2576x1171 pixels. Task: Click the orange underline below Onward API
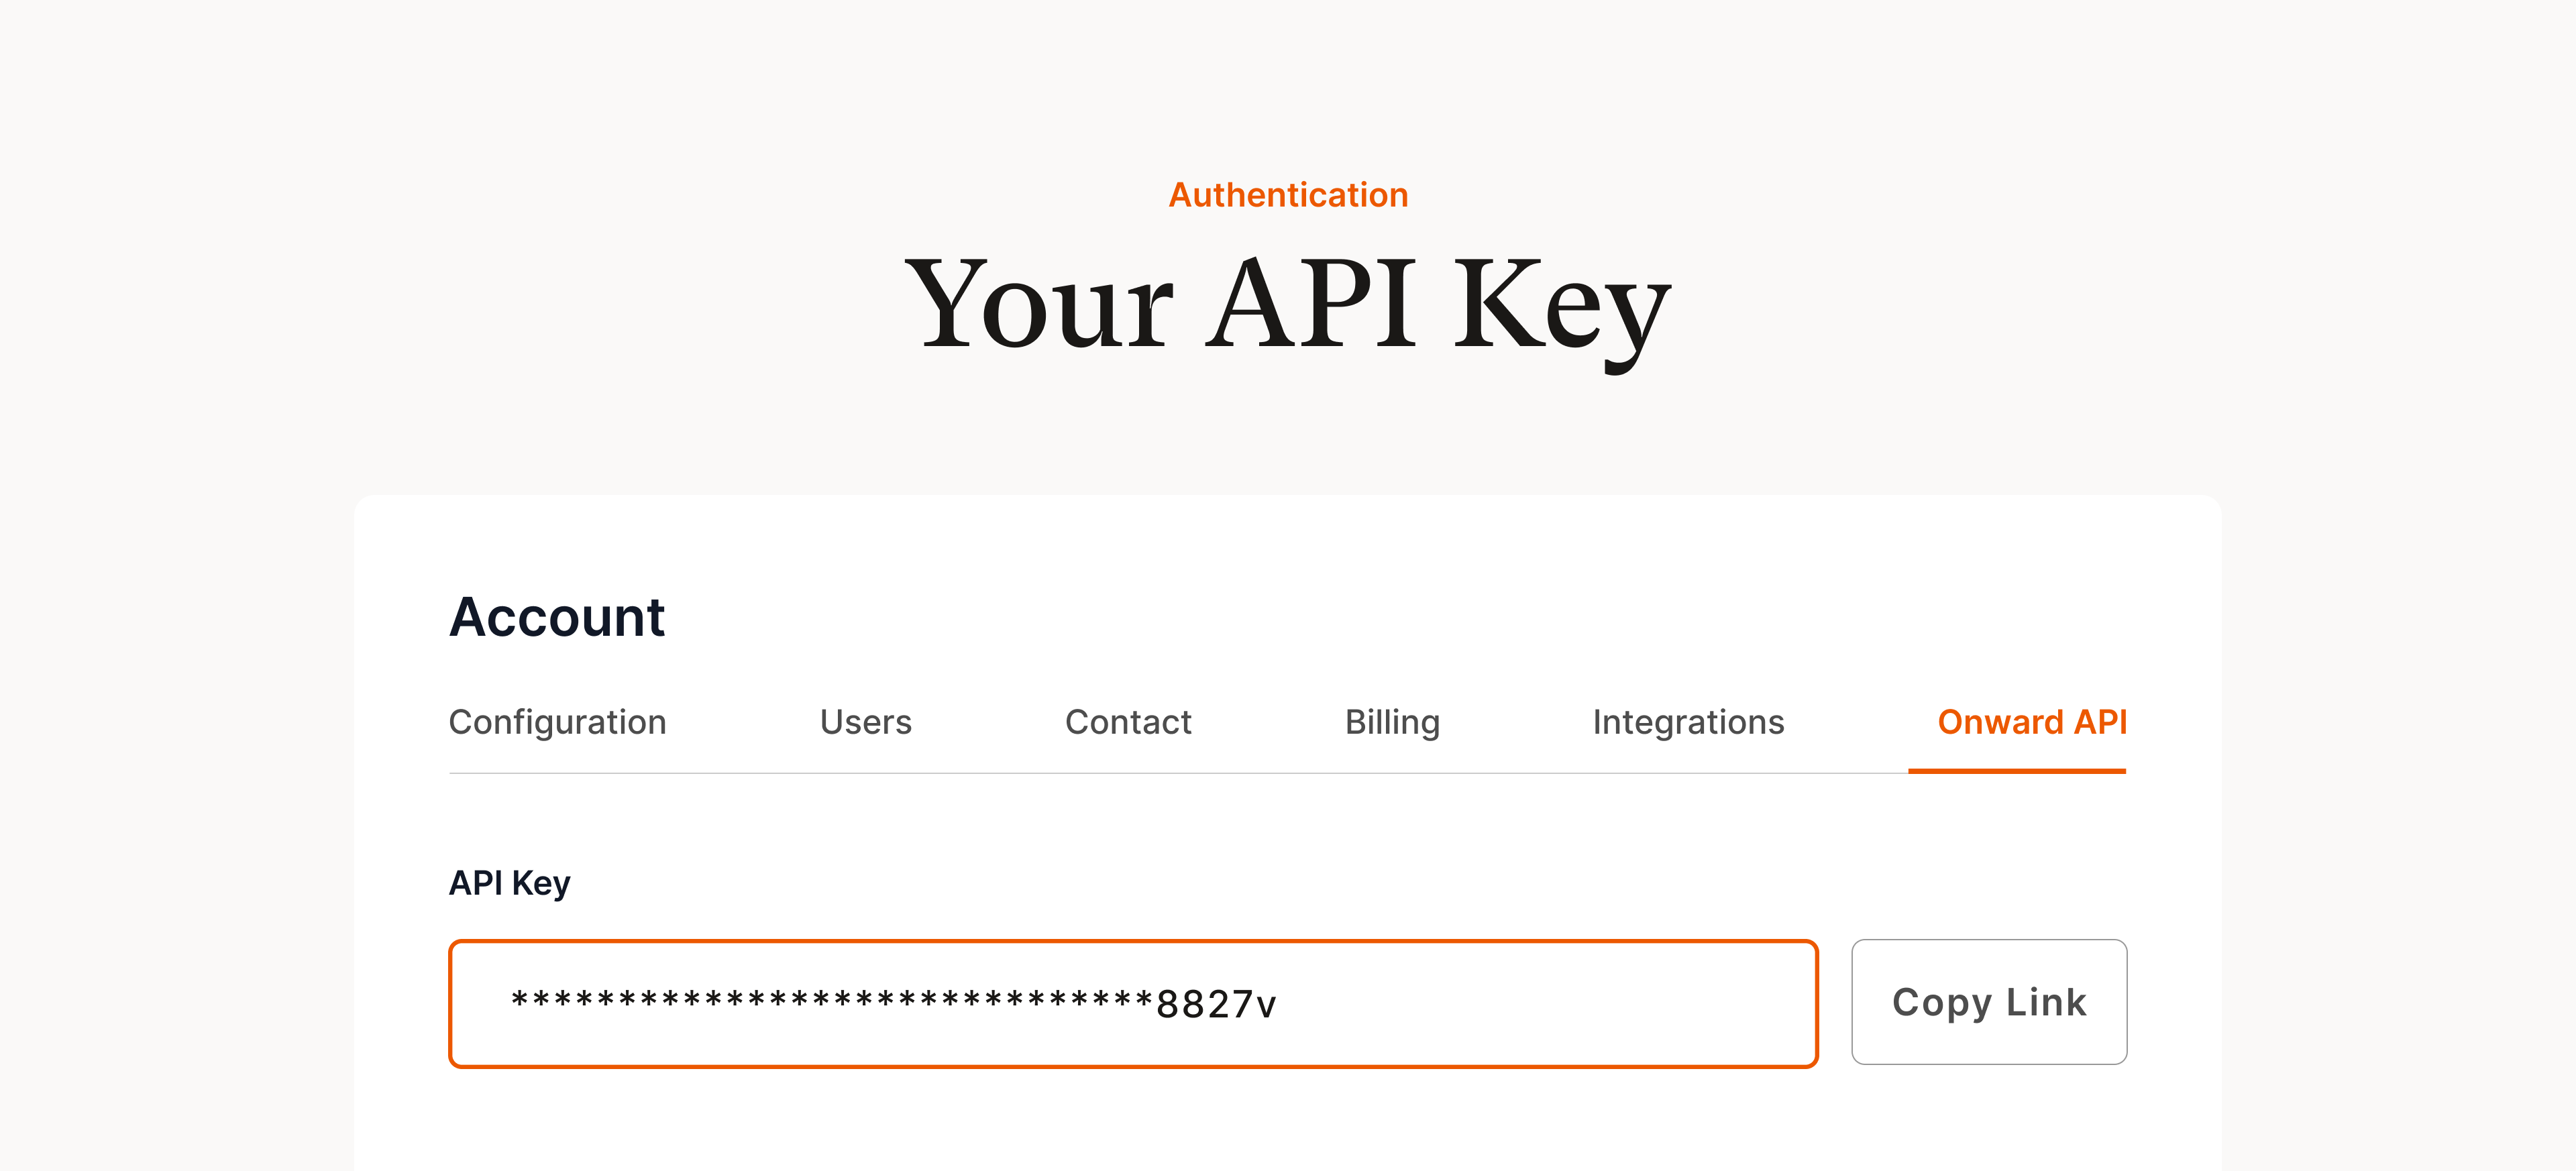pyautogui.click(x=2016, y=771)
